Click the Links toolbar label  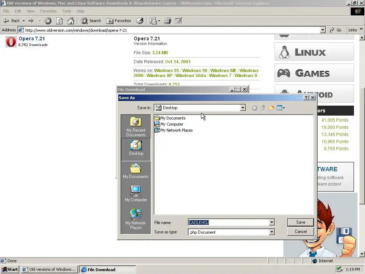point(353,30)
